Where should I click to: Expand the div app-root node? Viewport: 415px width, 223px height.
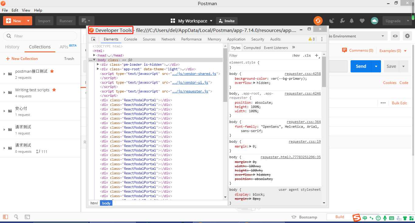98,69
